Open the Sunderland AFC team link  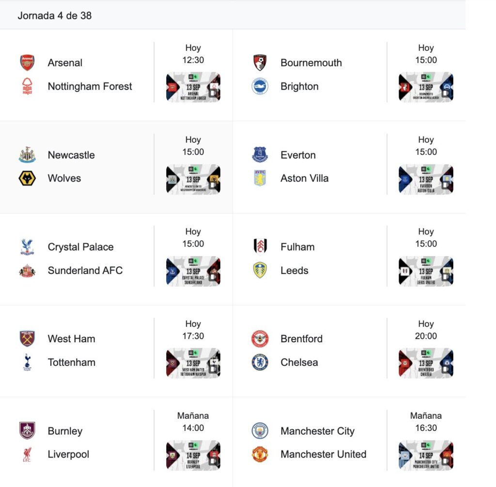coord(85,271)
